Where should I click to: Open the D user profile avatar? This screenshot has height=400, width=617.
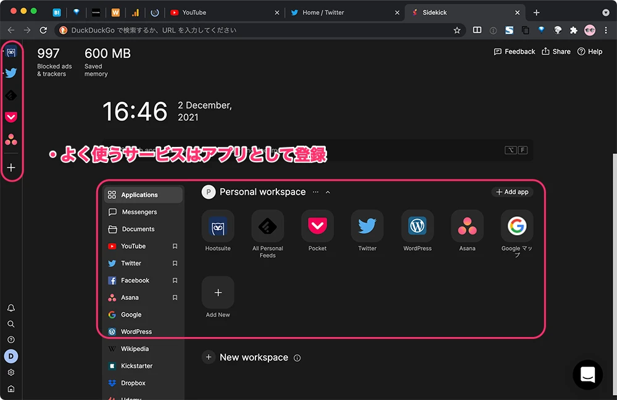click(11, 356)
